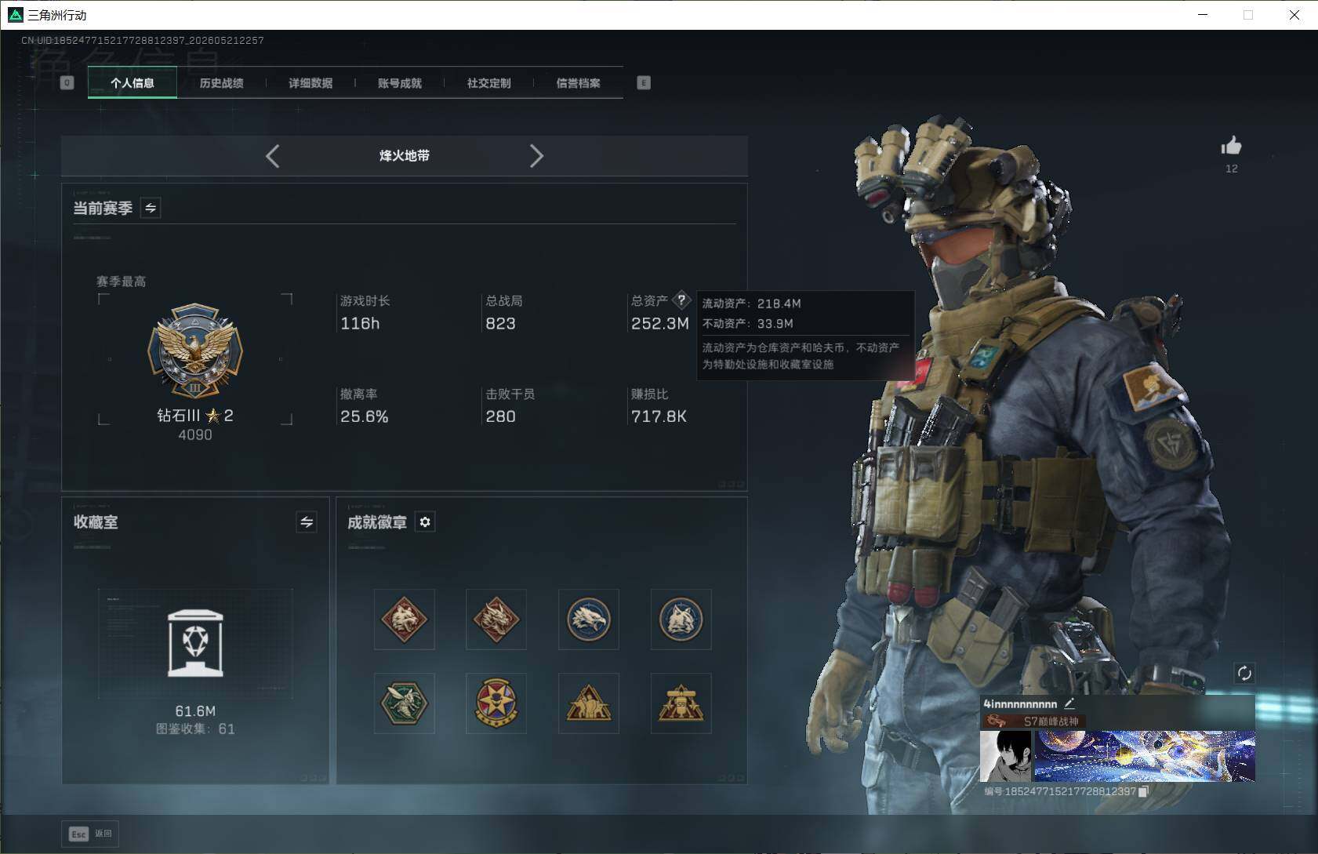This screenshot has width=1318, height=854.
Task: Select the gold star shield badge
Action: point(496,703)
